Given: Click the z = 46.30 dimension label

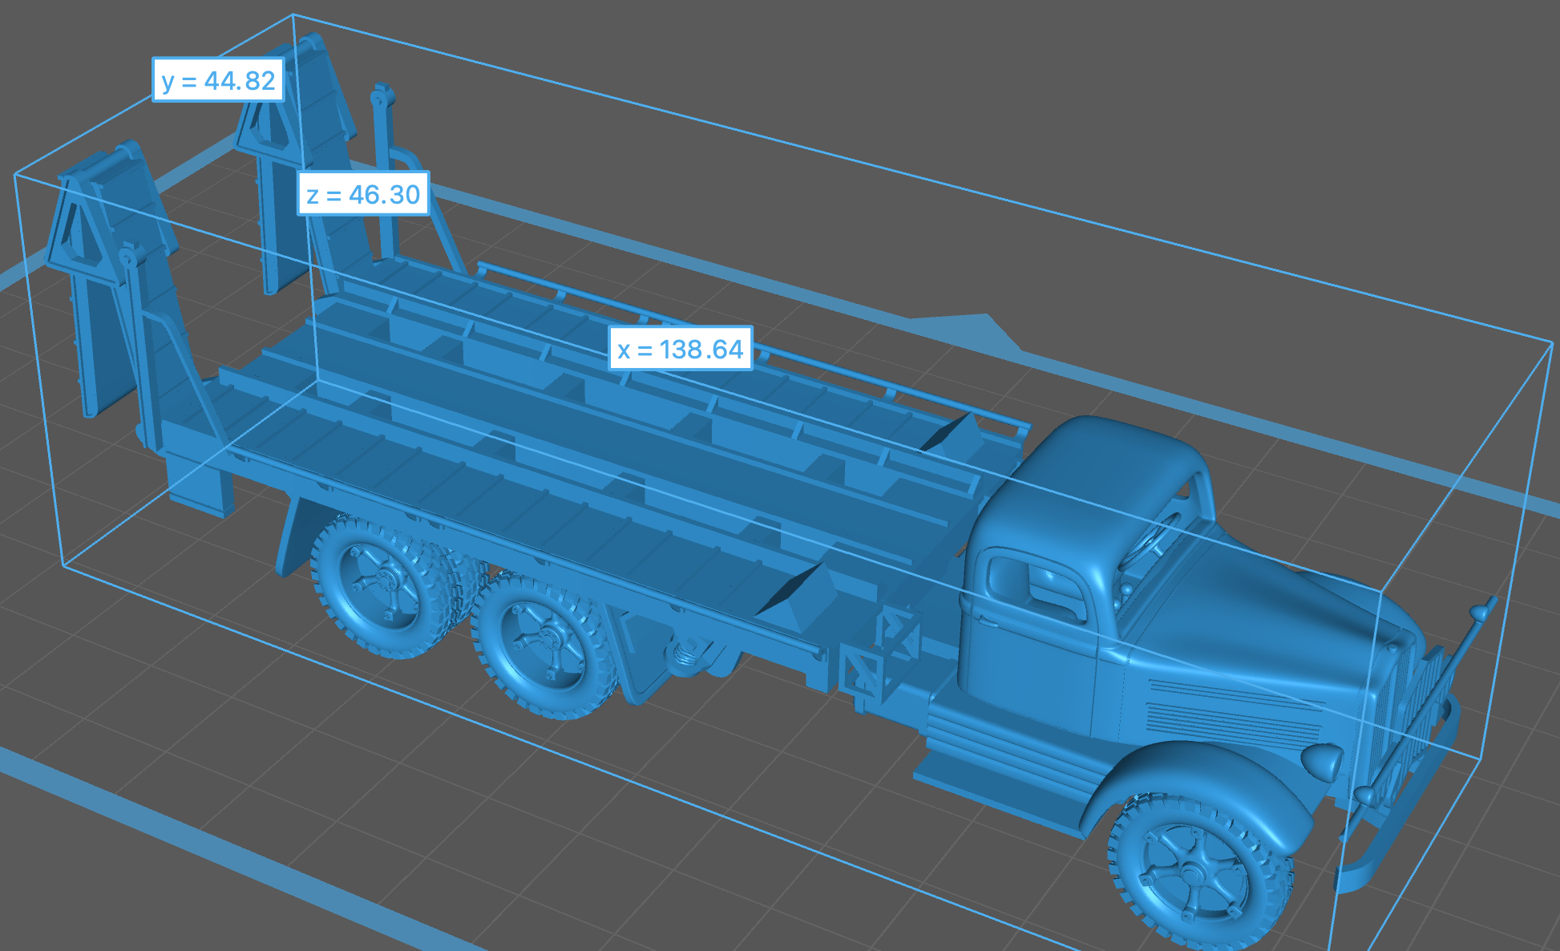Looking at the screenshot, I should point(363,194).
